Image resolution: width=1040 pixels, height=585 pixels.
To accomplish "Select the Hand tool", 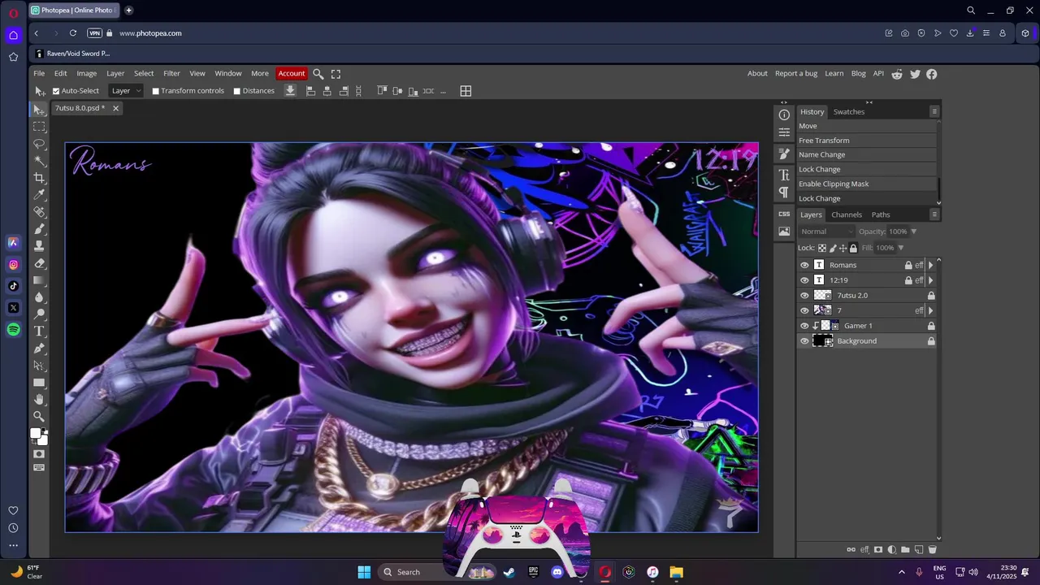I will pos(39,400).
